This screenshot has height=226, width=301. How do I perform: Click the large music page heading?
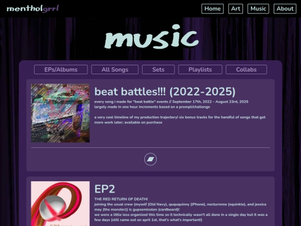[x=152, y=36]
